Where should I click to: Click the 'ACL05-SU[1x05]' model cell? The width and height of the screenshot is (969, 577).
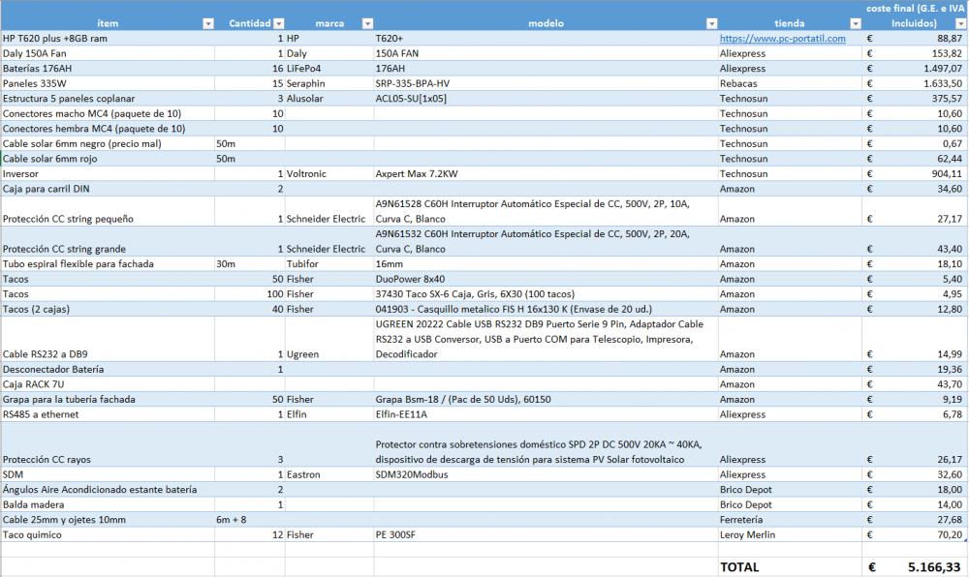point(546,98)
